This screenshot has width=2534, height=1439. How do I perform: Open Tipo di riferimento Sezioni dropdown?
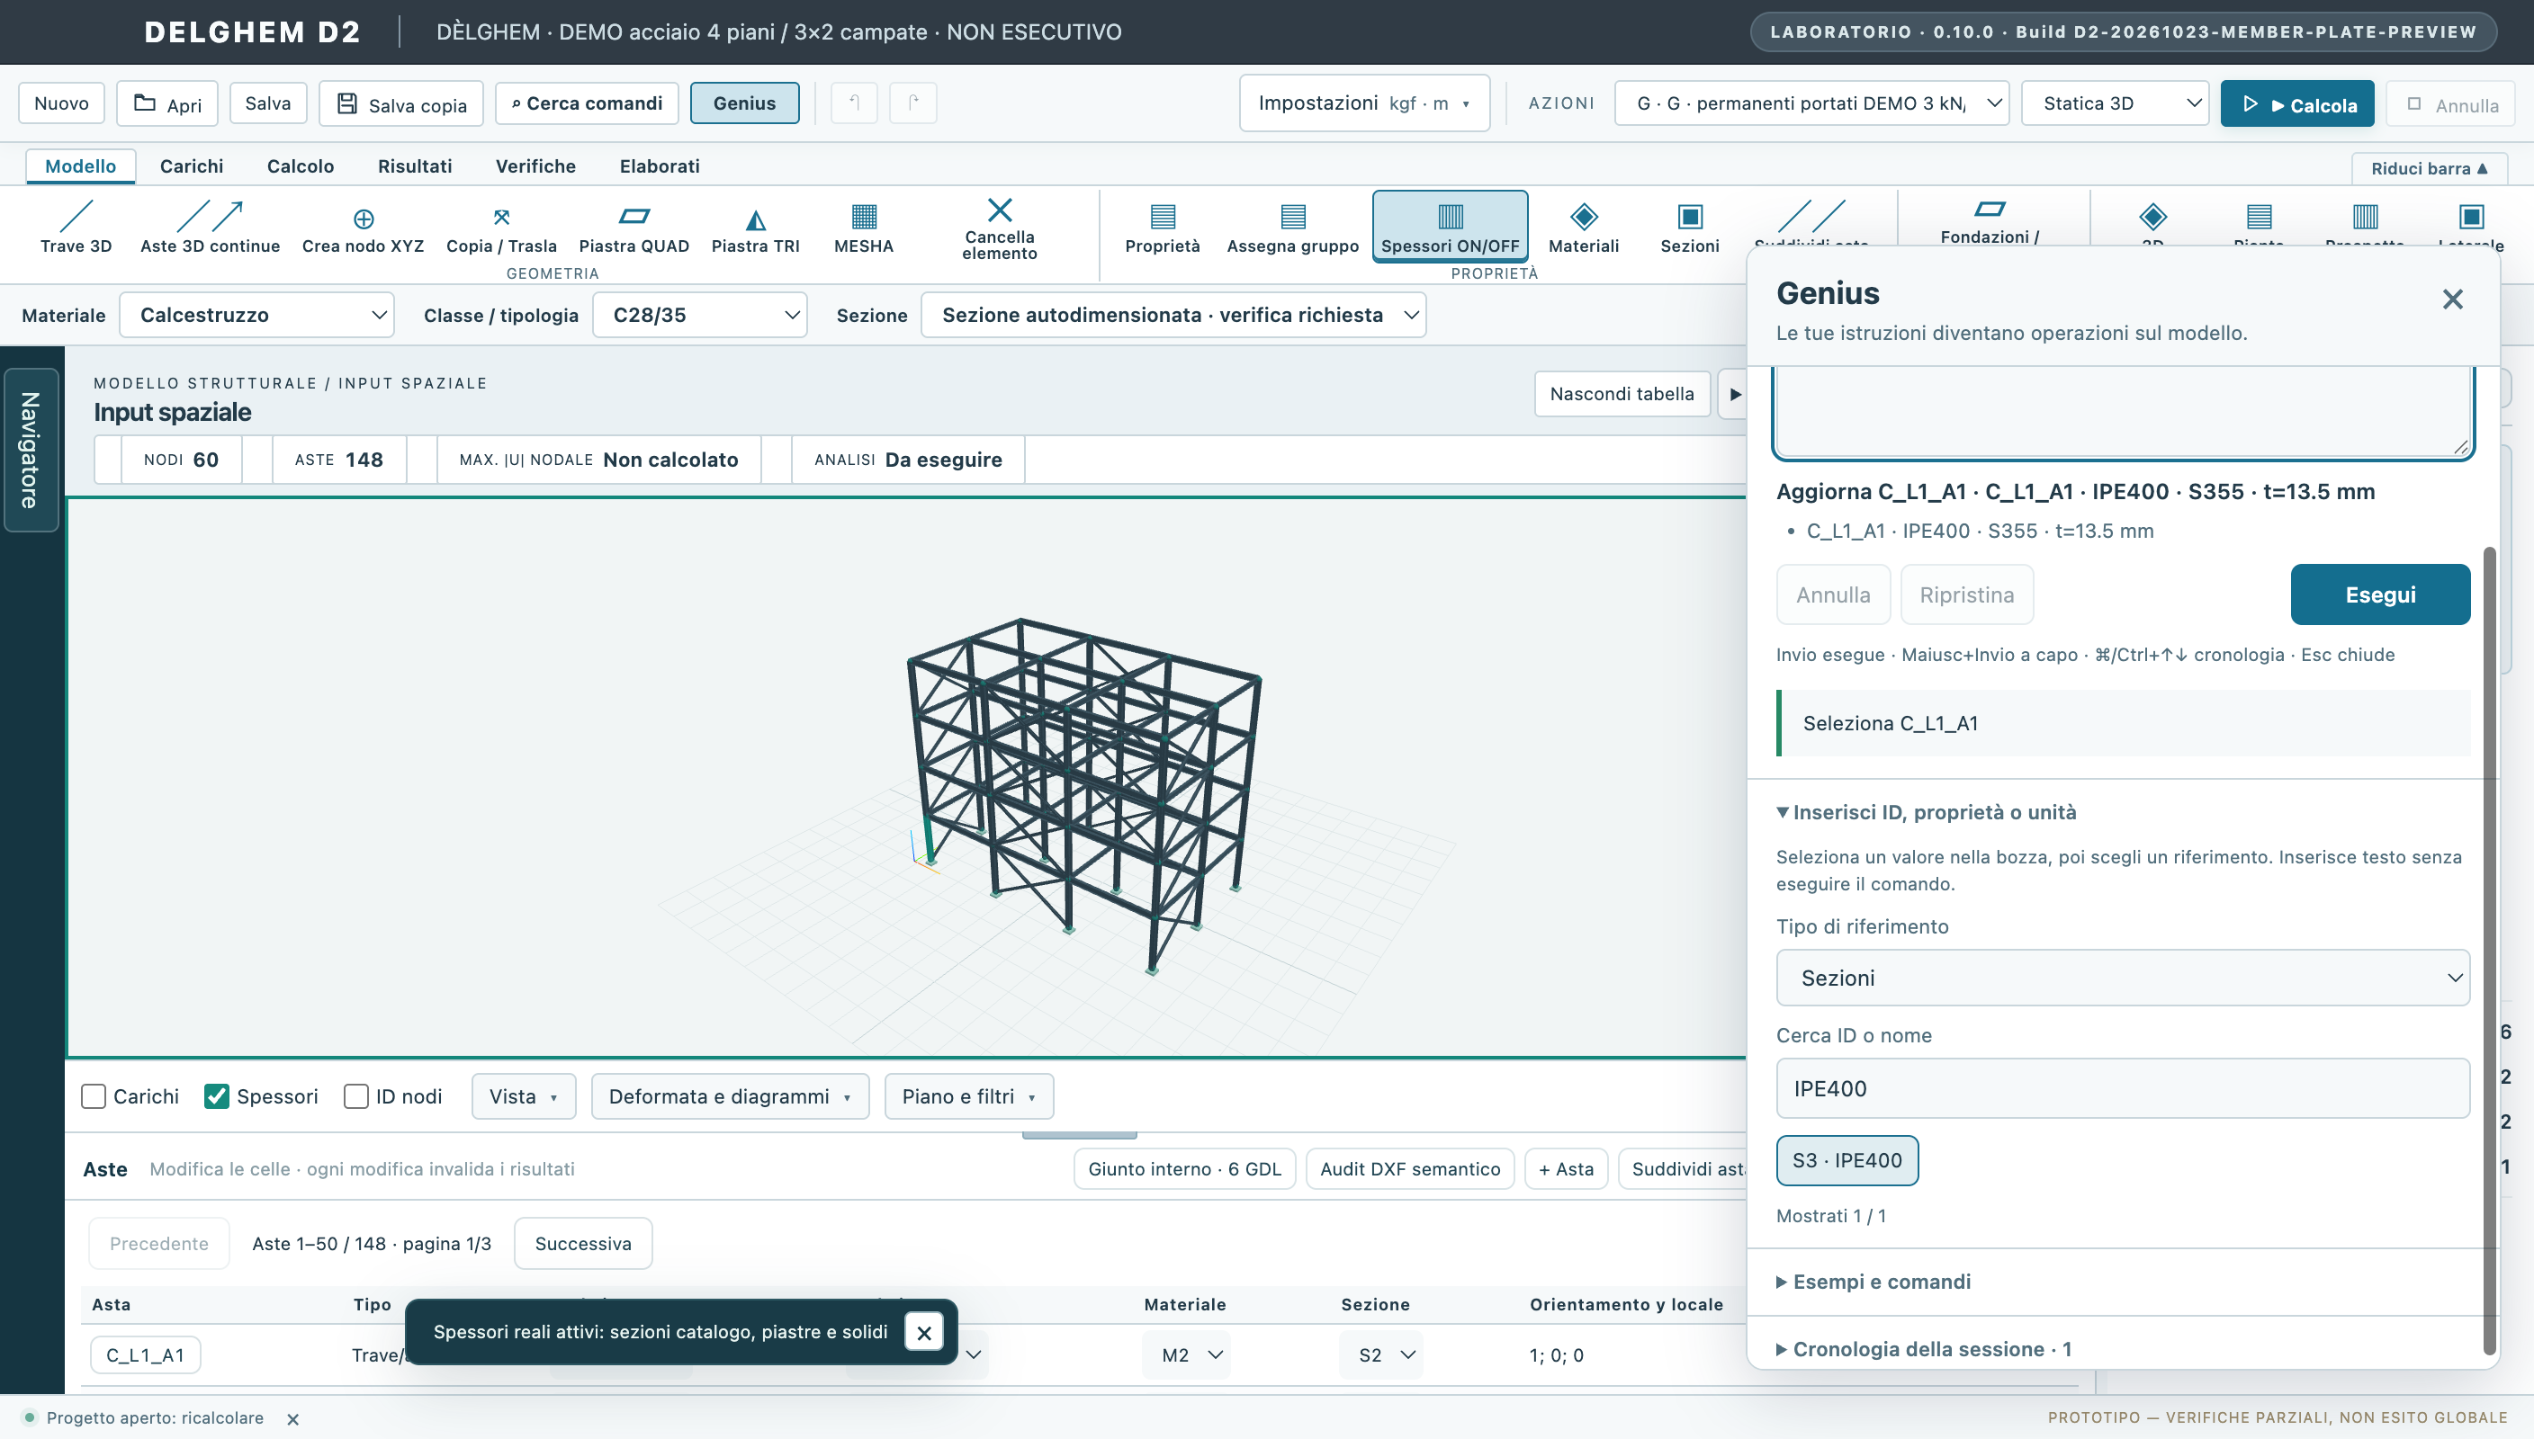[2123, 978]
